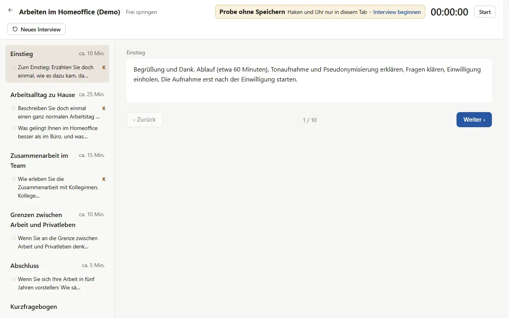Open the Kurzfragebogen section
Screen dimensions: 509x318
[33, 306]
